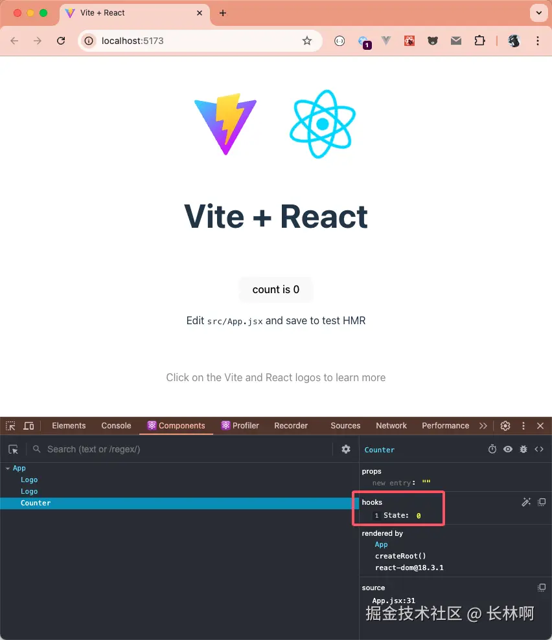Open the Network tab
The height and width of the screenshot is (640, 552).
tap(391, 426)
